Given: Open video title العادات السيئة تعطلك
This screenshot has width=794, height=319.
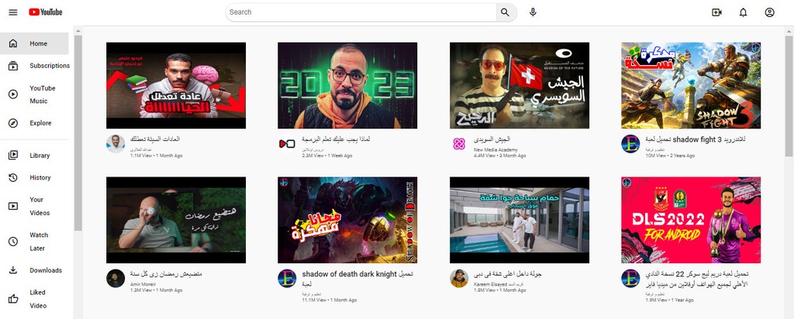Looking at the screenshot, I should [x=155, y=139].
